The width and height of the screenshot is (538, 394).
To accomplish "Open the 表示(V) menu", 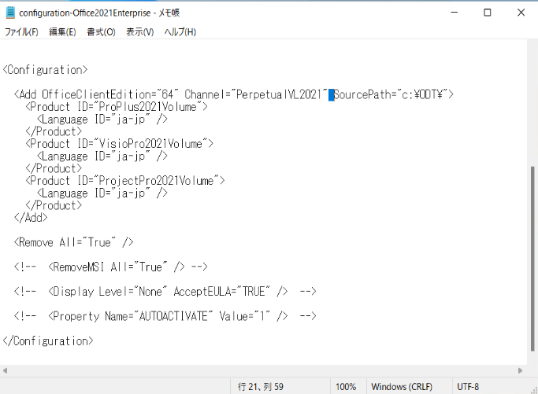I will coord(140,32).
